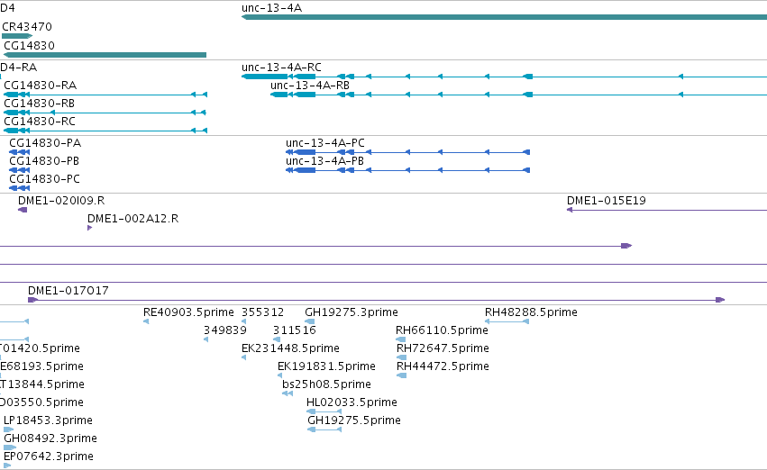
Task: Open EST RH66110.5prime
Action: 400,339
